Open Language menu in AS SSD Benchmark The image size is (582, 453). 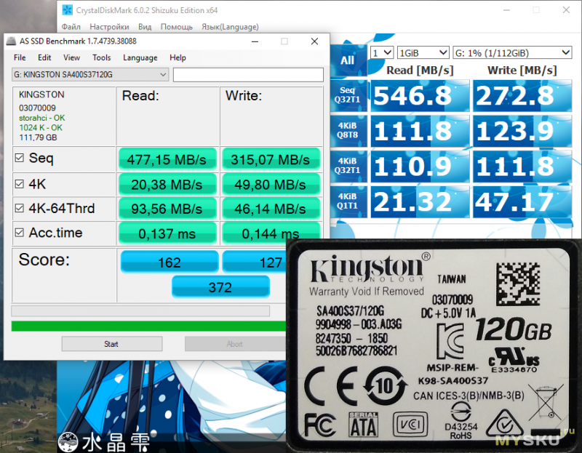(x=140, y=57)
